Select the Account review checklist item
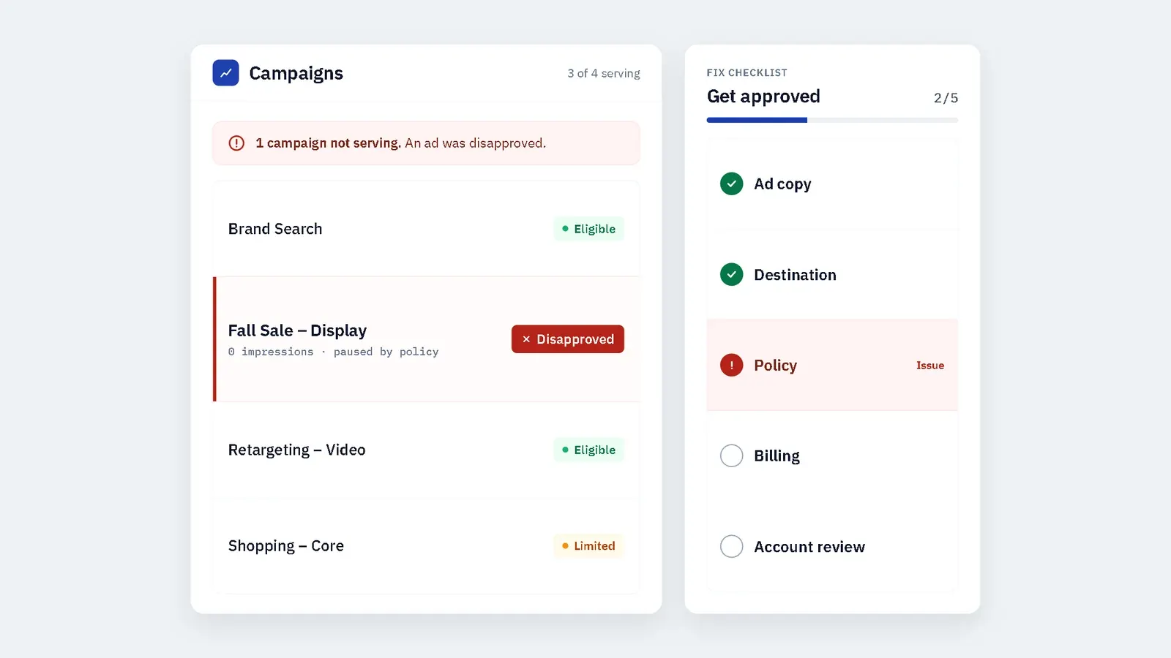Image resolution: width=1171 pixels, height=658 pixels. click(832, 546)
